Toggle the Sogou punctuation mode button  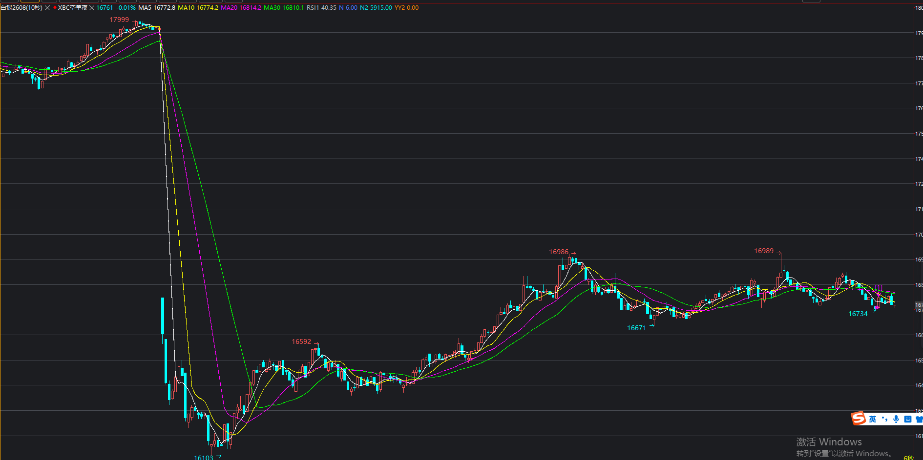884,419
